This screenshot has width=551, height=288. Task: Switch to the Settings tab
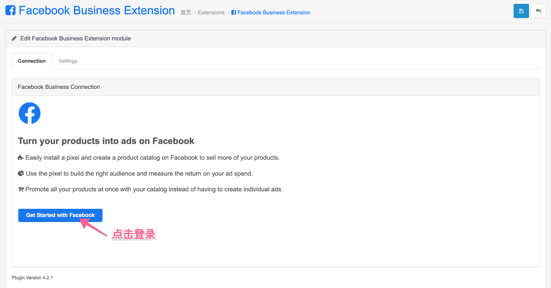(68, 61)
